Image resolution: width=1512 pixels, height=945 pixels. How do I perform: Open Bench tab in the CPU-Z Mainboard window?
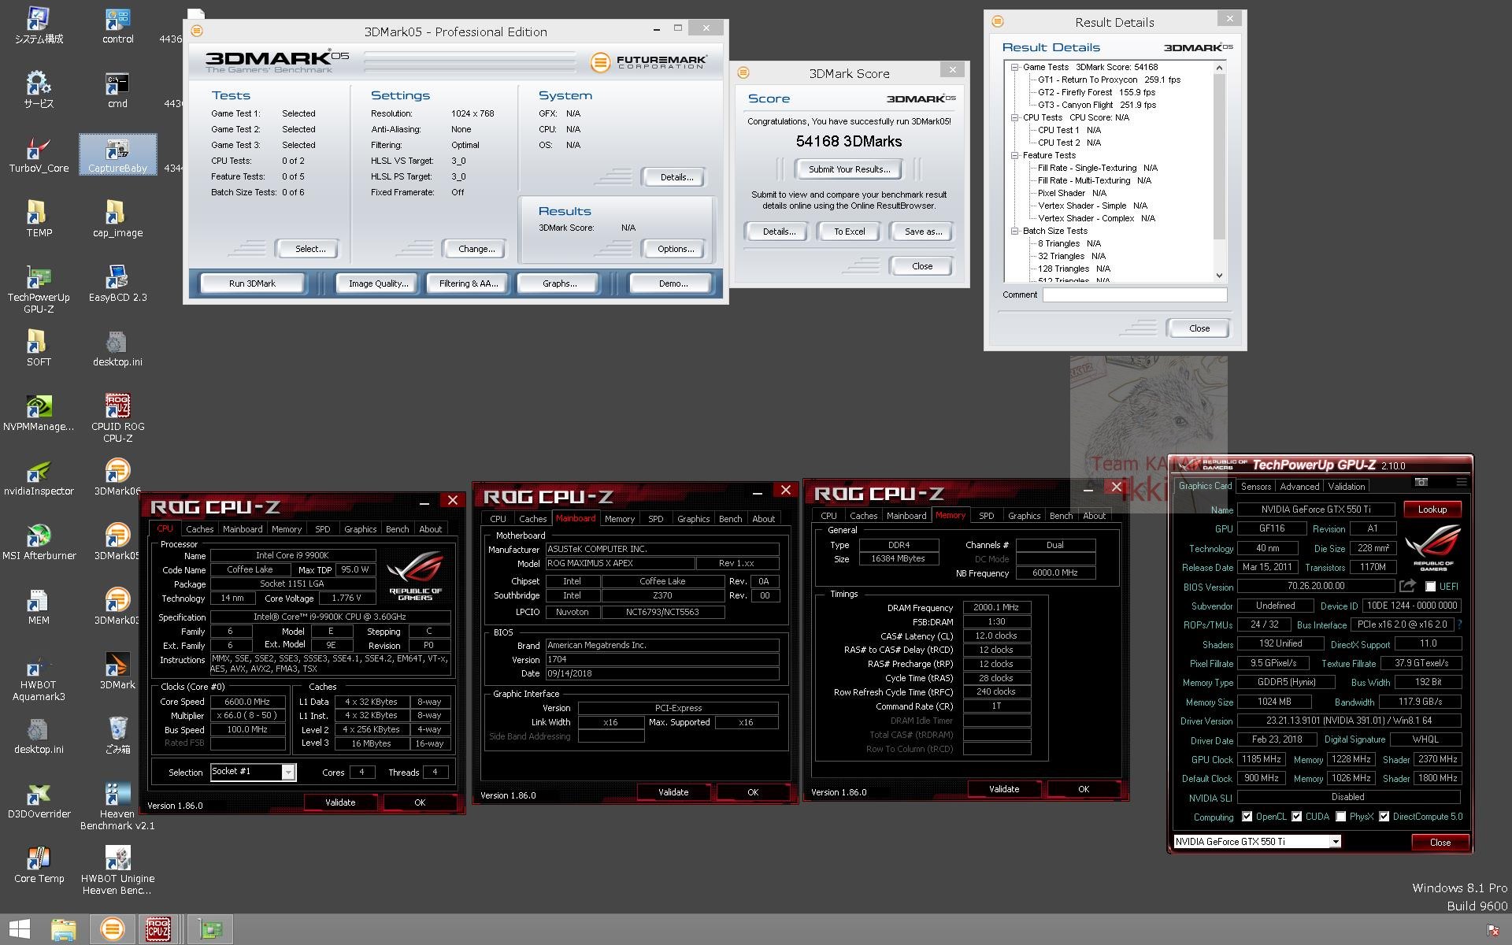point(730,519)
